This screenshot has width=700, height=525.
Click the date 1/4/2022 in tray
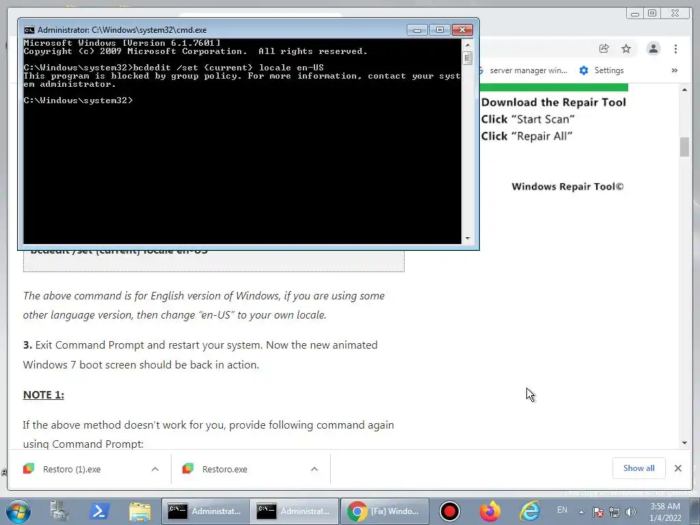point(665,518)
